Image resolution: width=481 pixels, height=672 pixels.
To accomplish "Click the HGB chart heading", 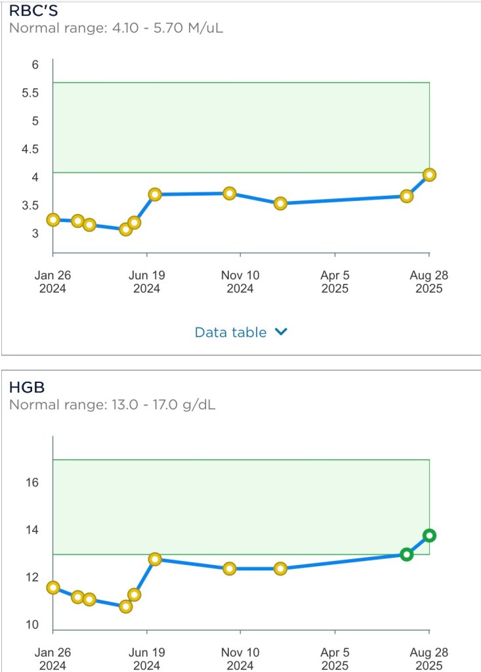I will pos(24,388).
